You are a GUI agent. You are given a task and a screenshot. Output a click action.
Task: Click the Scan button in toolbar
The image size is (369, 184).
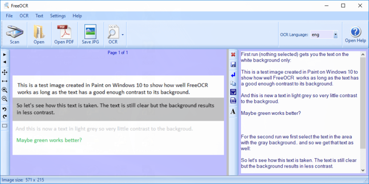(14, 35)
